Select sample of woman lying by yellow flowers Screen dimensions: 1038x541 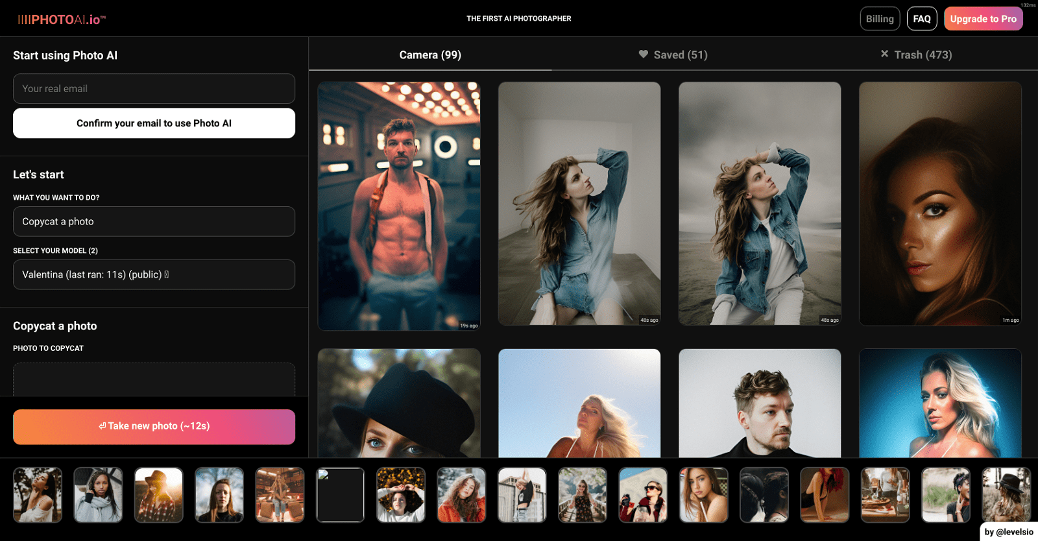coord(401,495)
